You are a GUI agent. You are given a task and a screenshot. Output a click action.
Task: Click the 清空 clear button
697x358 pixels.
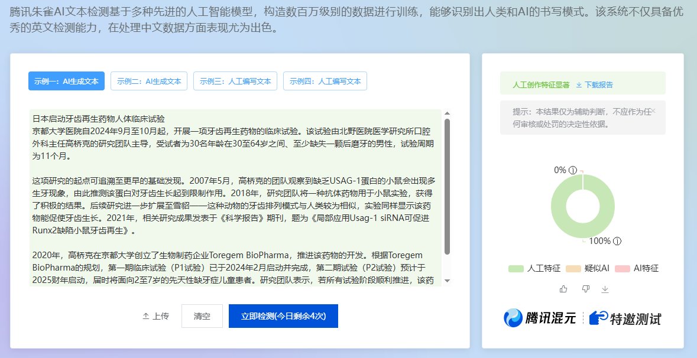[202, 315]
